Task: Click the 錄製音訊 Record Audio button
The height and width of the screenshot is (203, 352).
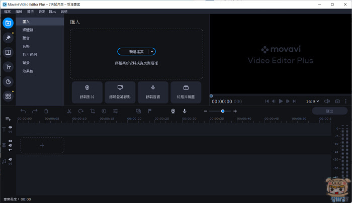Action: (x=153, y=92)
